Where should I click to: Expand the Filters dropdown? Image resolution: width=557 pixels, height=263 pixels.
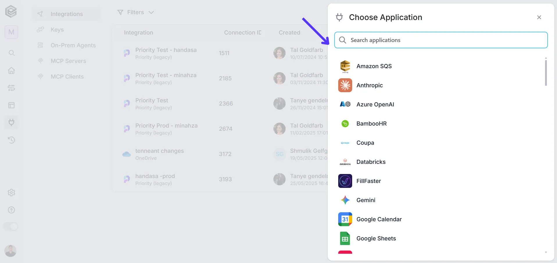click(x=135, y=12)
